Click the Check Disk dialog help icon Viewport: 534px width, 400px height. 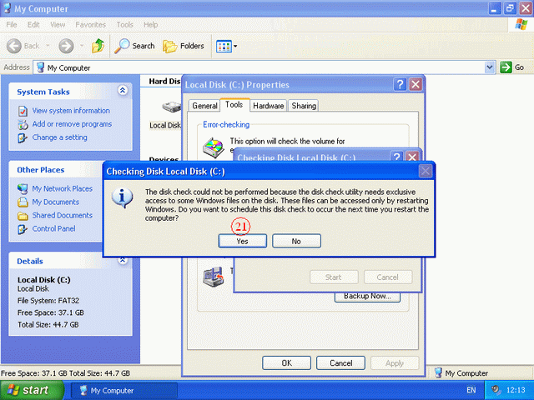[397, 157]
